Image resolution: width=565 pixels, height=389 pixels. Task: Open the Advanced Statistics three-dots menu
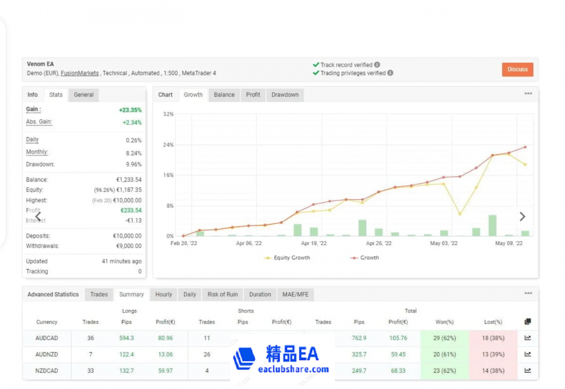[528, 294]
